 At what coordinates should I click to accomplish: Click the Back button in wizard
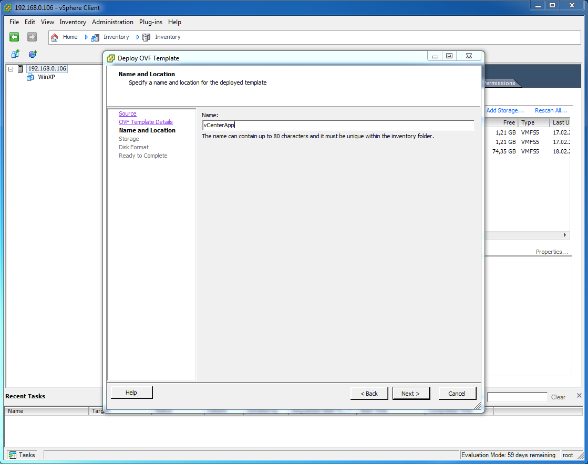[369, 394]
